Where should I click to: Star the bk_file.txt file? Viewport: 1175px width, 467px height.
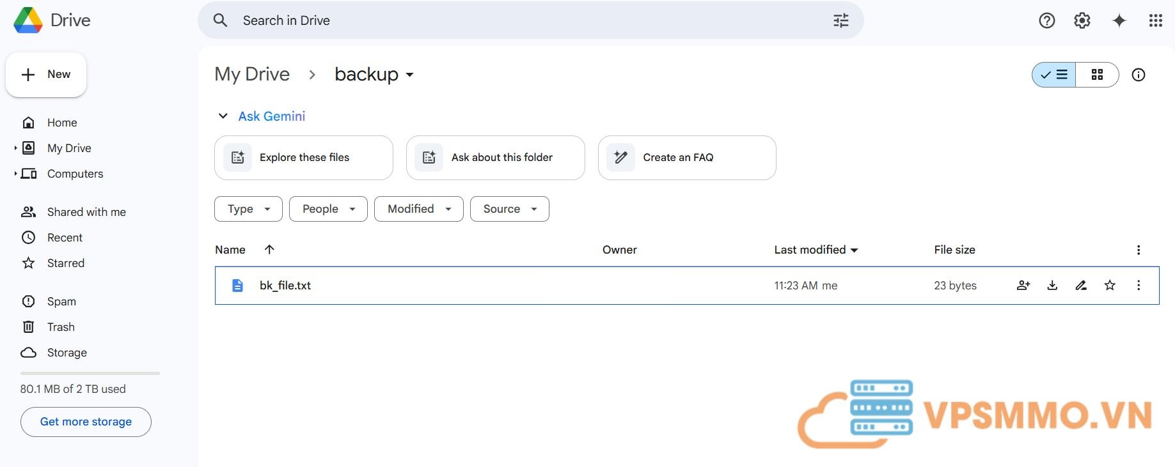coord(1110,286)
